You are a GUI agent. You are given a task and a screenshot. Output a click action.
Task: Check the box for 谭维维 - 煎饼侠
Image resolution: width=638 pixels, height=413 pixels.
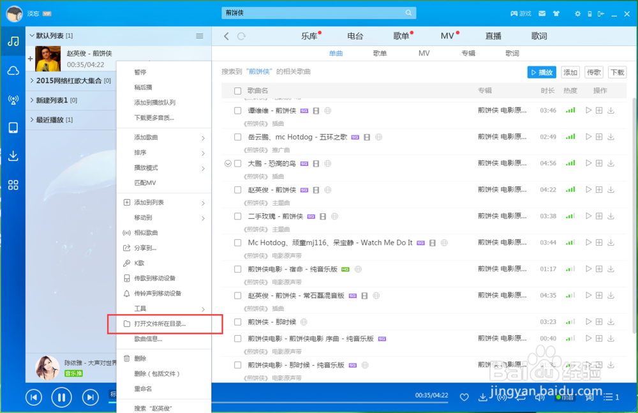point(237,110)
